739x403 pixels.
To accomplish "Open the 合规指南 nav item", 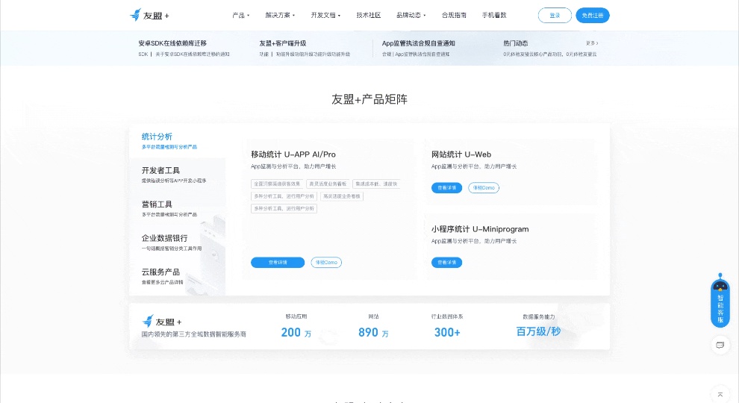I will pos(454,15).
